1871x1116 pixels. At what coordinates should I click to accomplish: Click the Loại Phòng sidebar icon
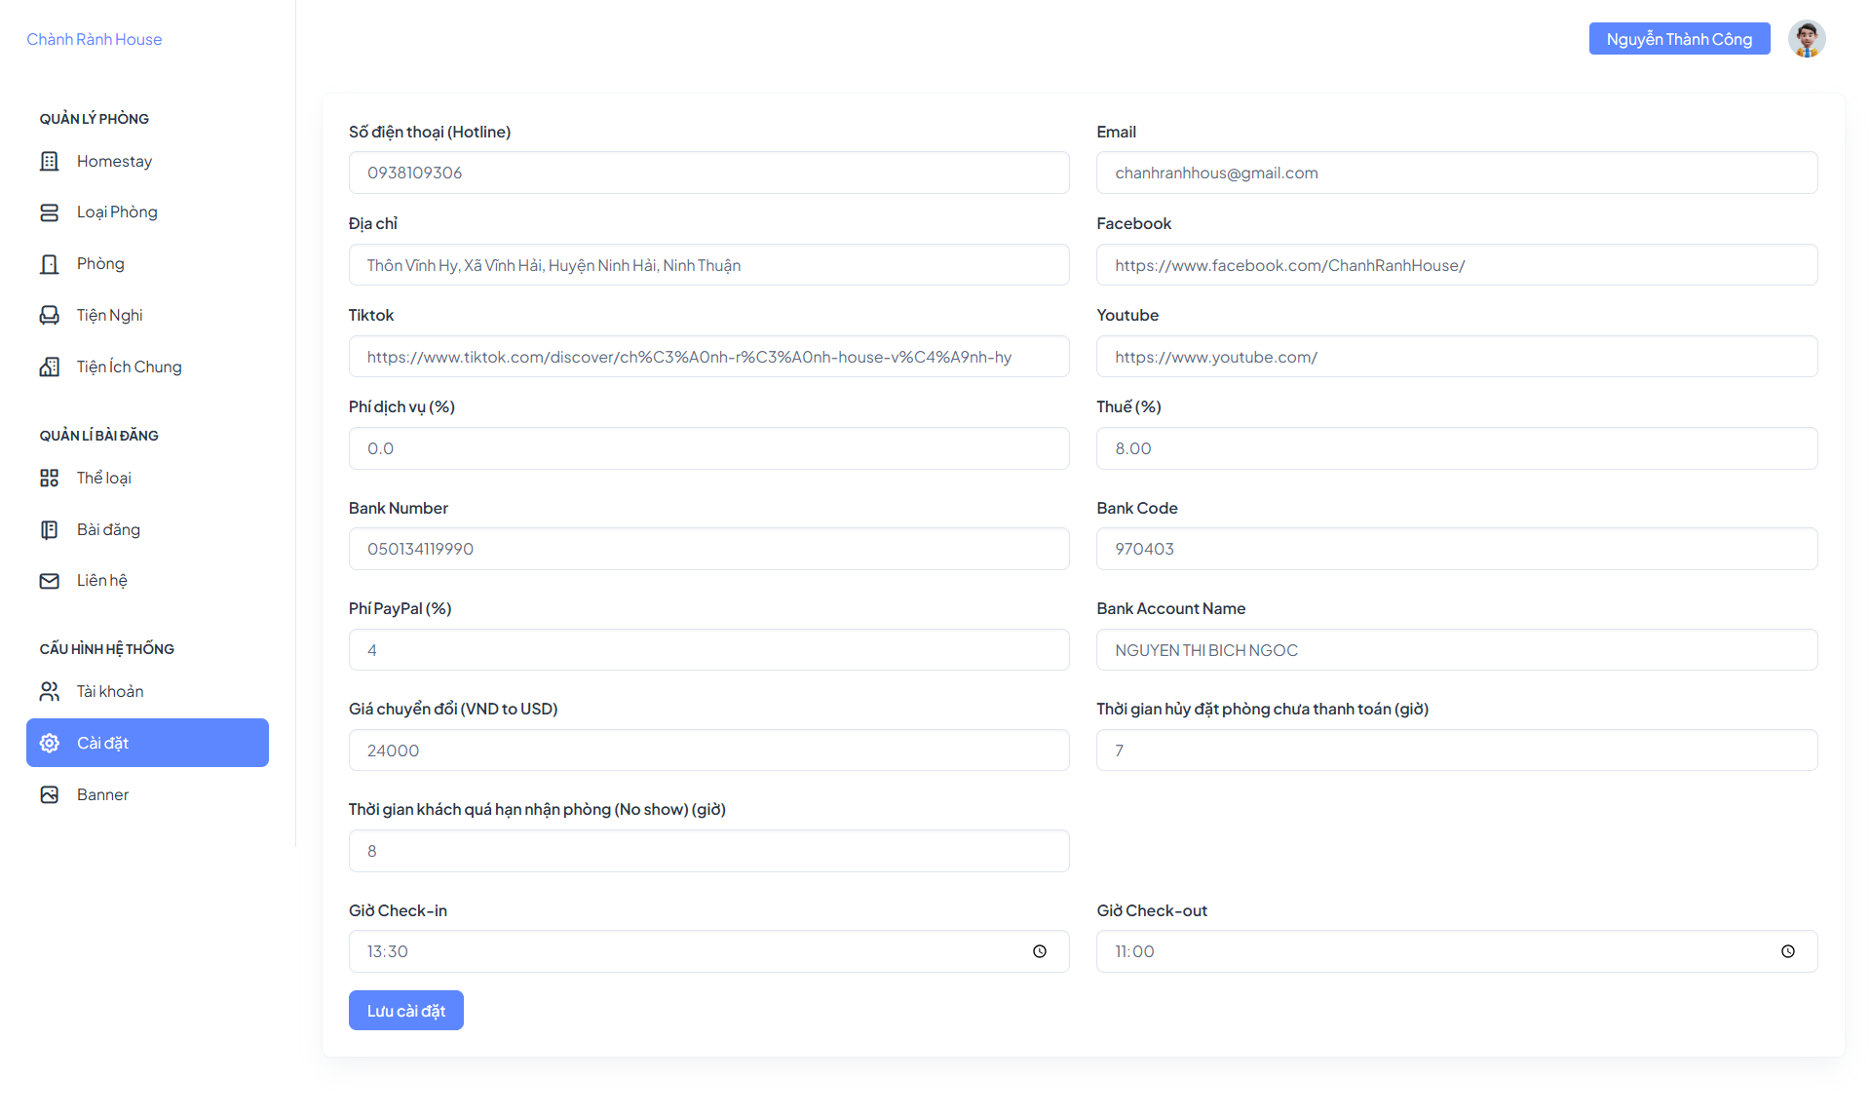tap(49, 212)
